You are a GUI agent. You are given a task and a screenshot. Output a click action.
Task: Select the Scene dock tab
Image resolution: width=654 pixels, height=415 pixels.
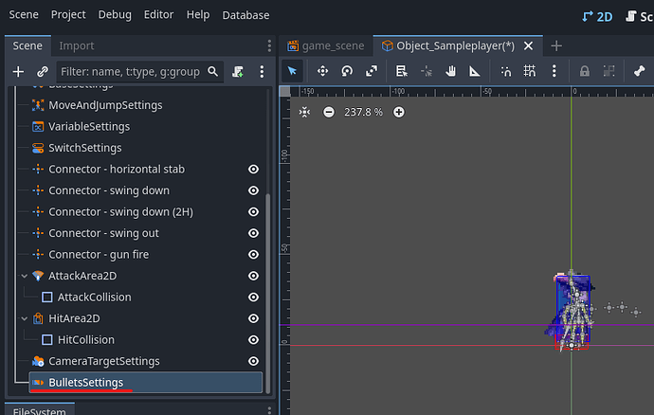(27, 45)
